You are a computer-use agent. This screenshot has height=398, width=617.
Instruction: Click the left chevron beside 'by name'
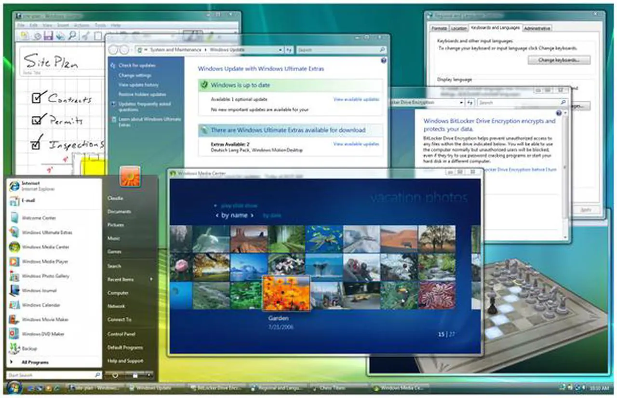point(217,216)
